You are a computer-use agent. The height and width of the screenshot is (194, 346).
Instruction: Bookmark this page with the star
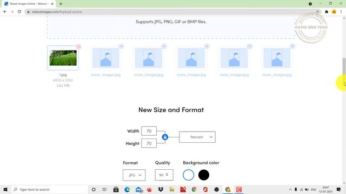pos(317,12)
